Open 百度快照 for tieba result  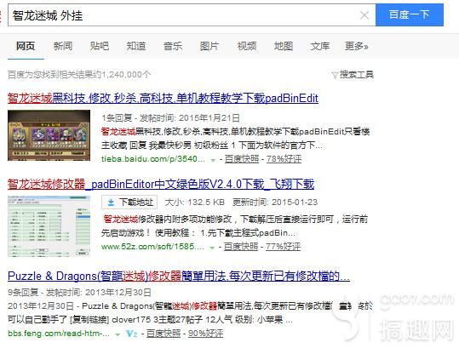[242, 159]
